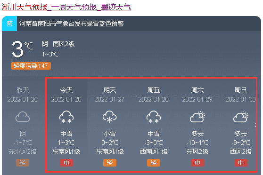The width and height of the screenshot is (263, 175).
Task: Click the 周五 medium snow icon
Action: coord(154,117)
